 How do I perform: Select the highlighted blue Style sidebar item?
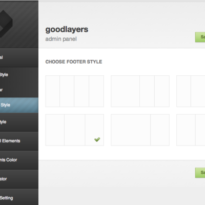click(19, 105)
